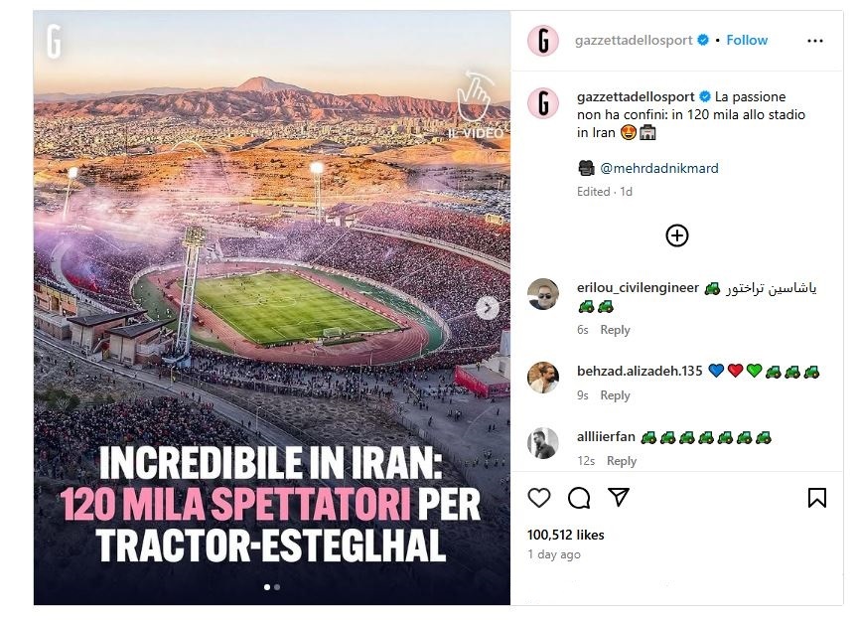The image size is (857, 622).
Task: View the 100,512 likes list
Action: point(565,535)
